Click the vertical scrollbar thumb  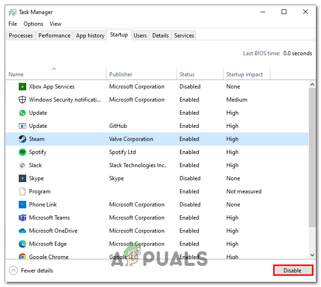click(x=312, y=157)
